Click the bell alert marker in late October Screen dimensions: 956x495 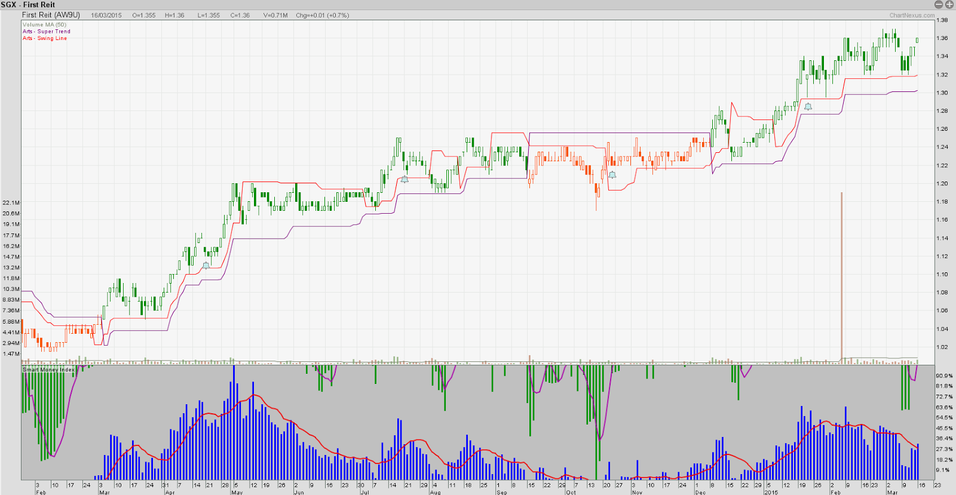pos(612,174)
